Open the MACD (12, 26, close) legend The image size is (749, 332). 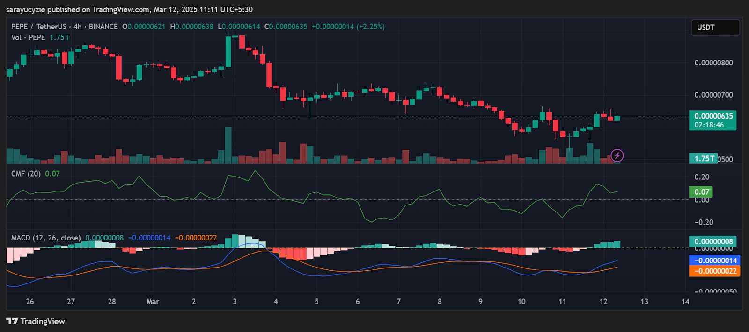[x=46, y=238]
